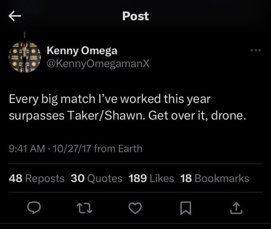View the 48 Reposts list

[x=37, y=178]
